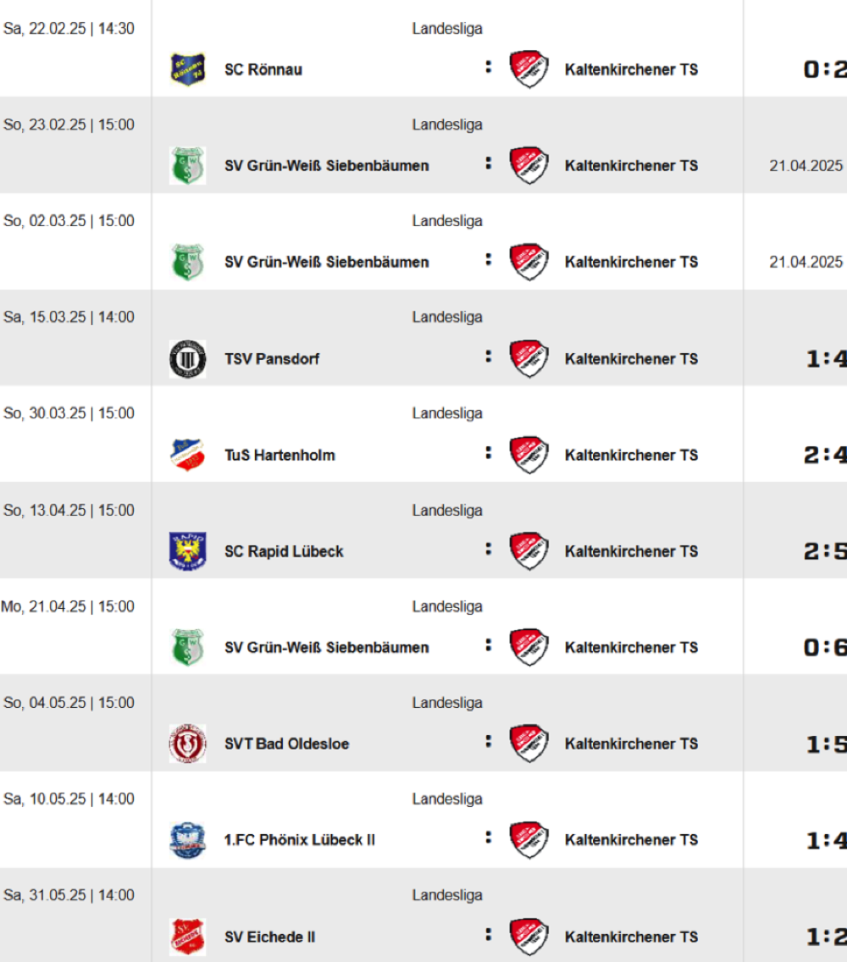Viewport: 847px width, 962px height.
Task: Click Kaltenkirchener TS name in TuS Hartenholm match
Action: [631, 455]
